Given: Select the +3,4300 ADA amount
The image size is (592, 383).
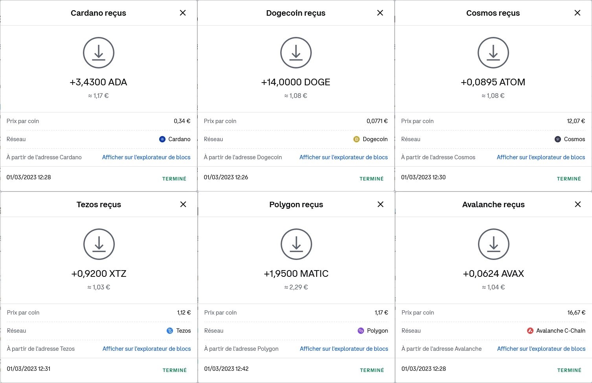Looking at the screenshot, I should tap(99, 82).
